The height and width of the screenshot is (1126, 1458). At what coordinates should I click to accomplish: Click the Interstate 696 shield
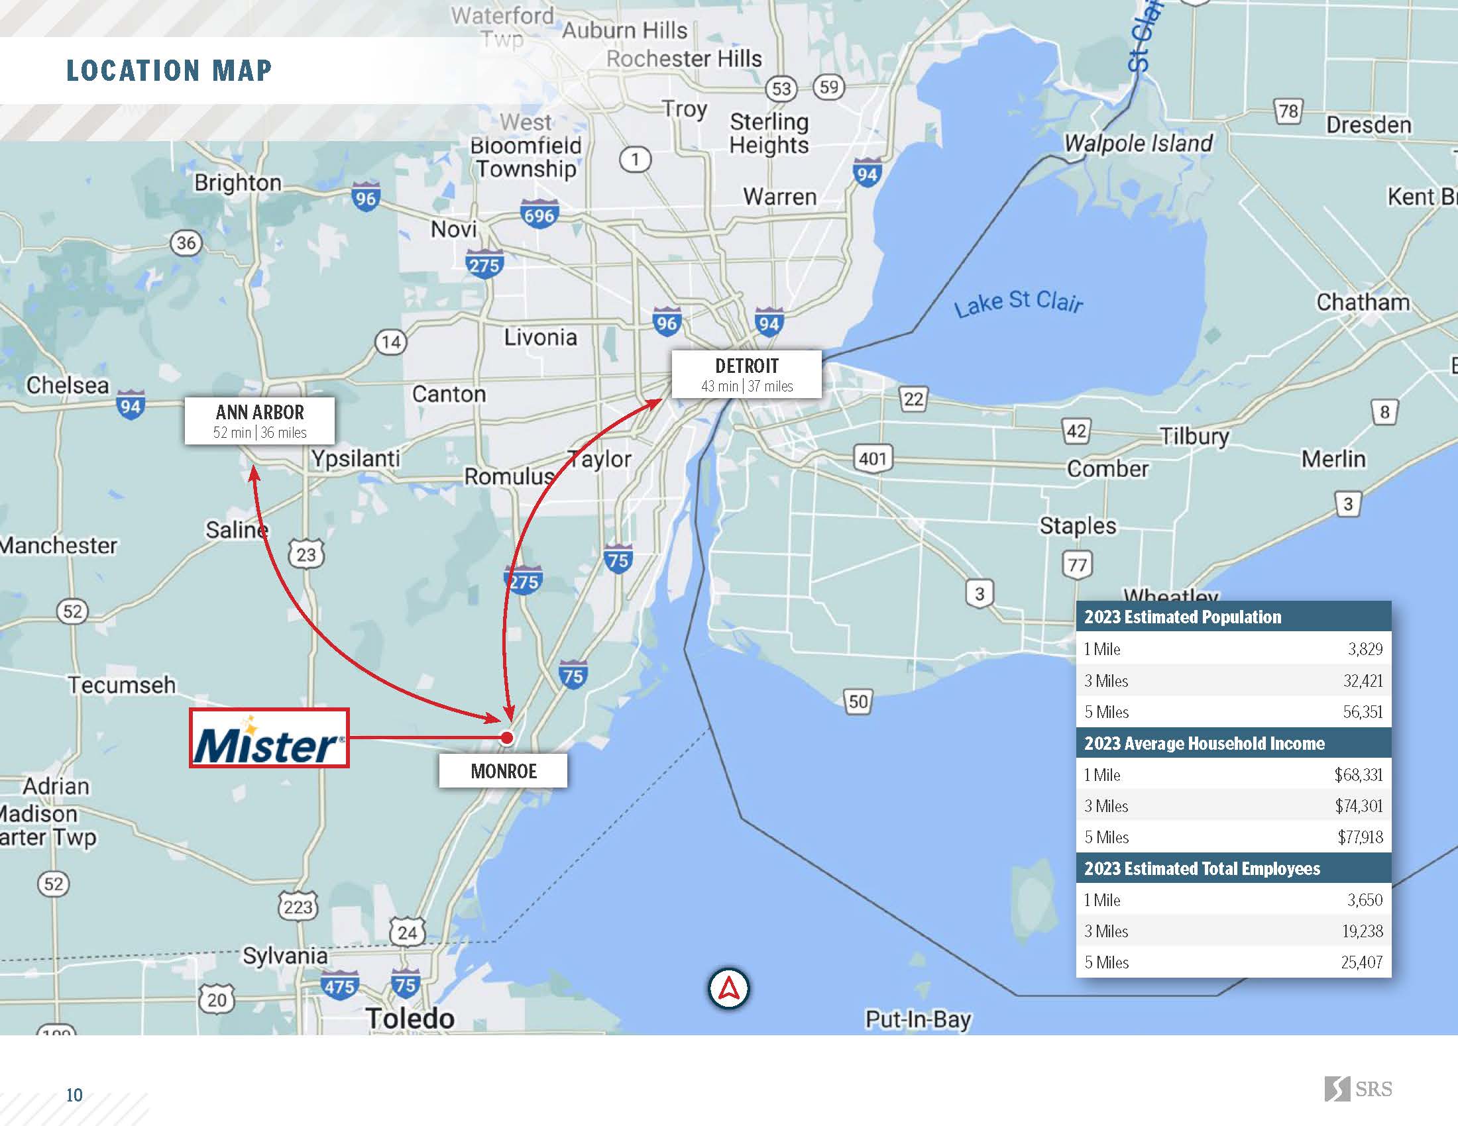click(539, 214)
